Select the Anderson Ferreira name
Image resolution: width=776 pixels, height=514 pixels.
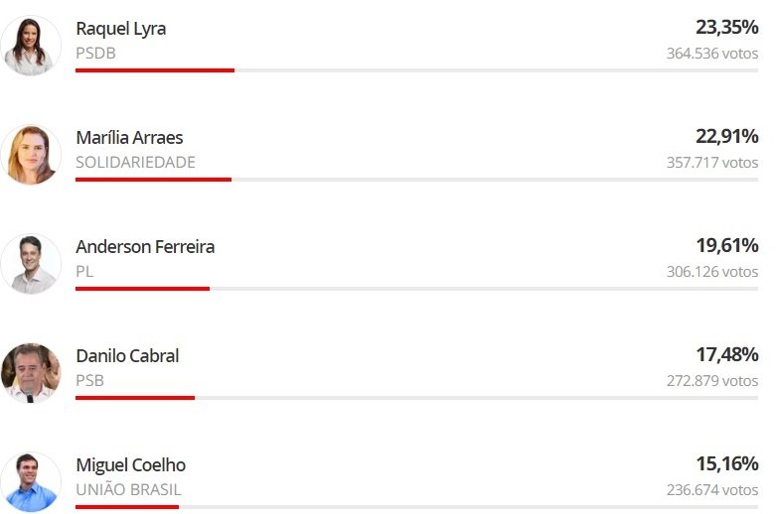click(x=145, y=247)
